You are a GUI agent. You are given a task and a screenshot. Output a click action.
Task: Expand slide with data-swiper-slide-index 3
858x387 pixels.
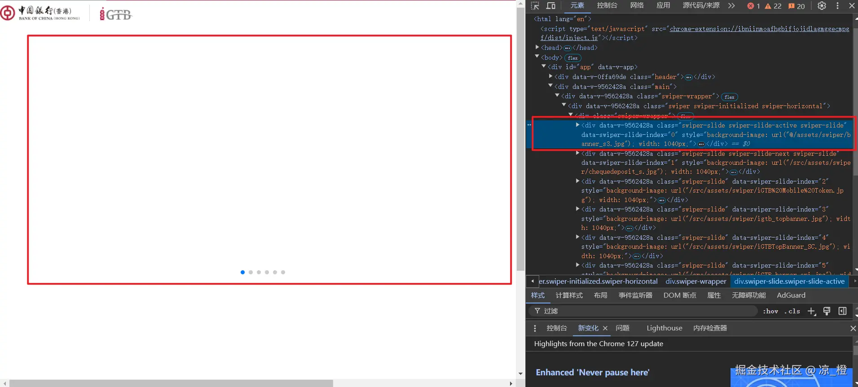(x=577, y=209)
